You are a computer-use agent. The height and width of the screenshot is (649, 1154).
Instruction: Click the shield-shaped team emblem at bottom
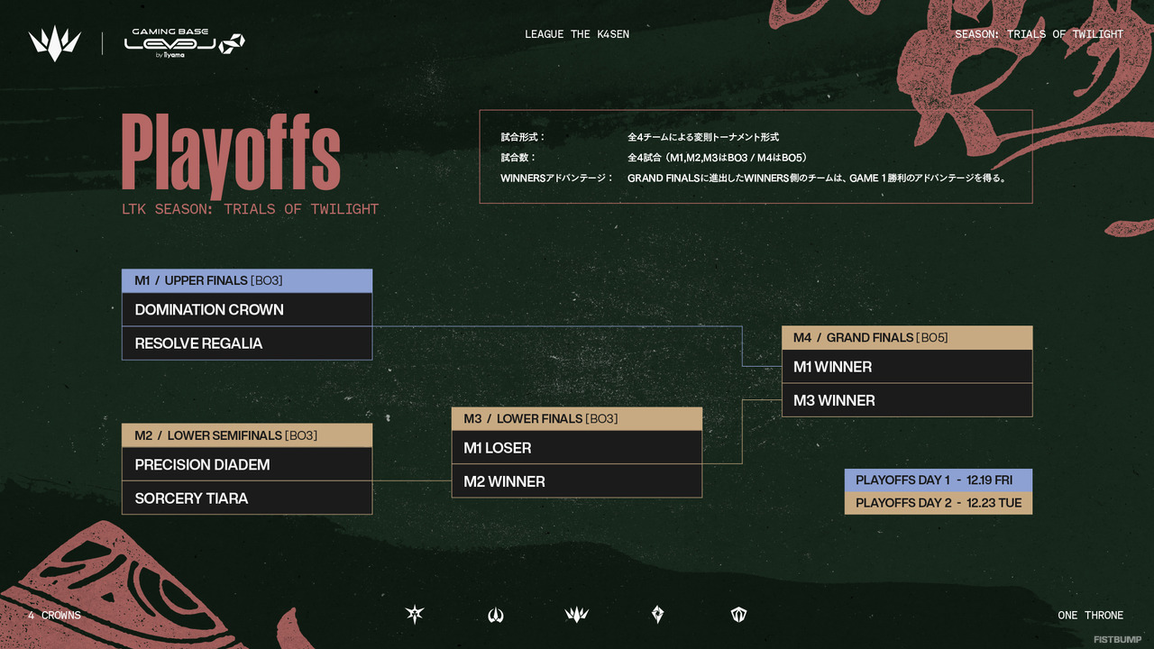coord(739,615)
